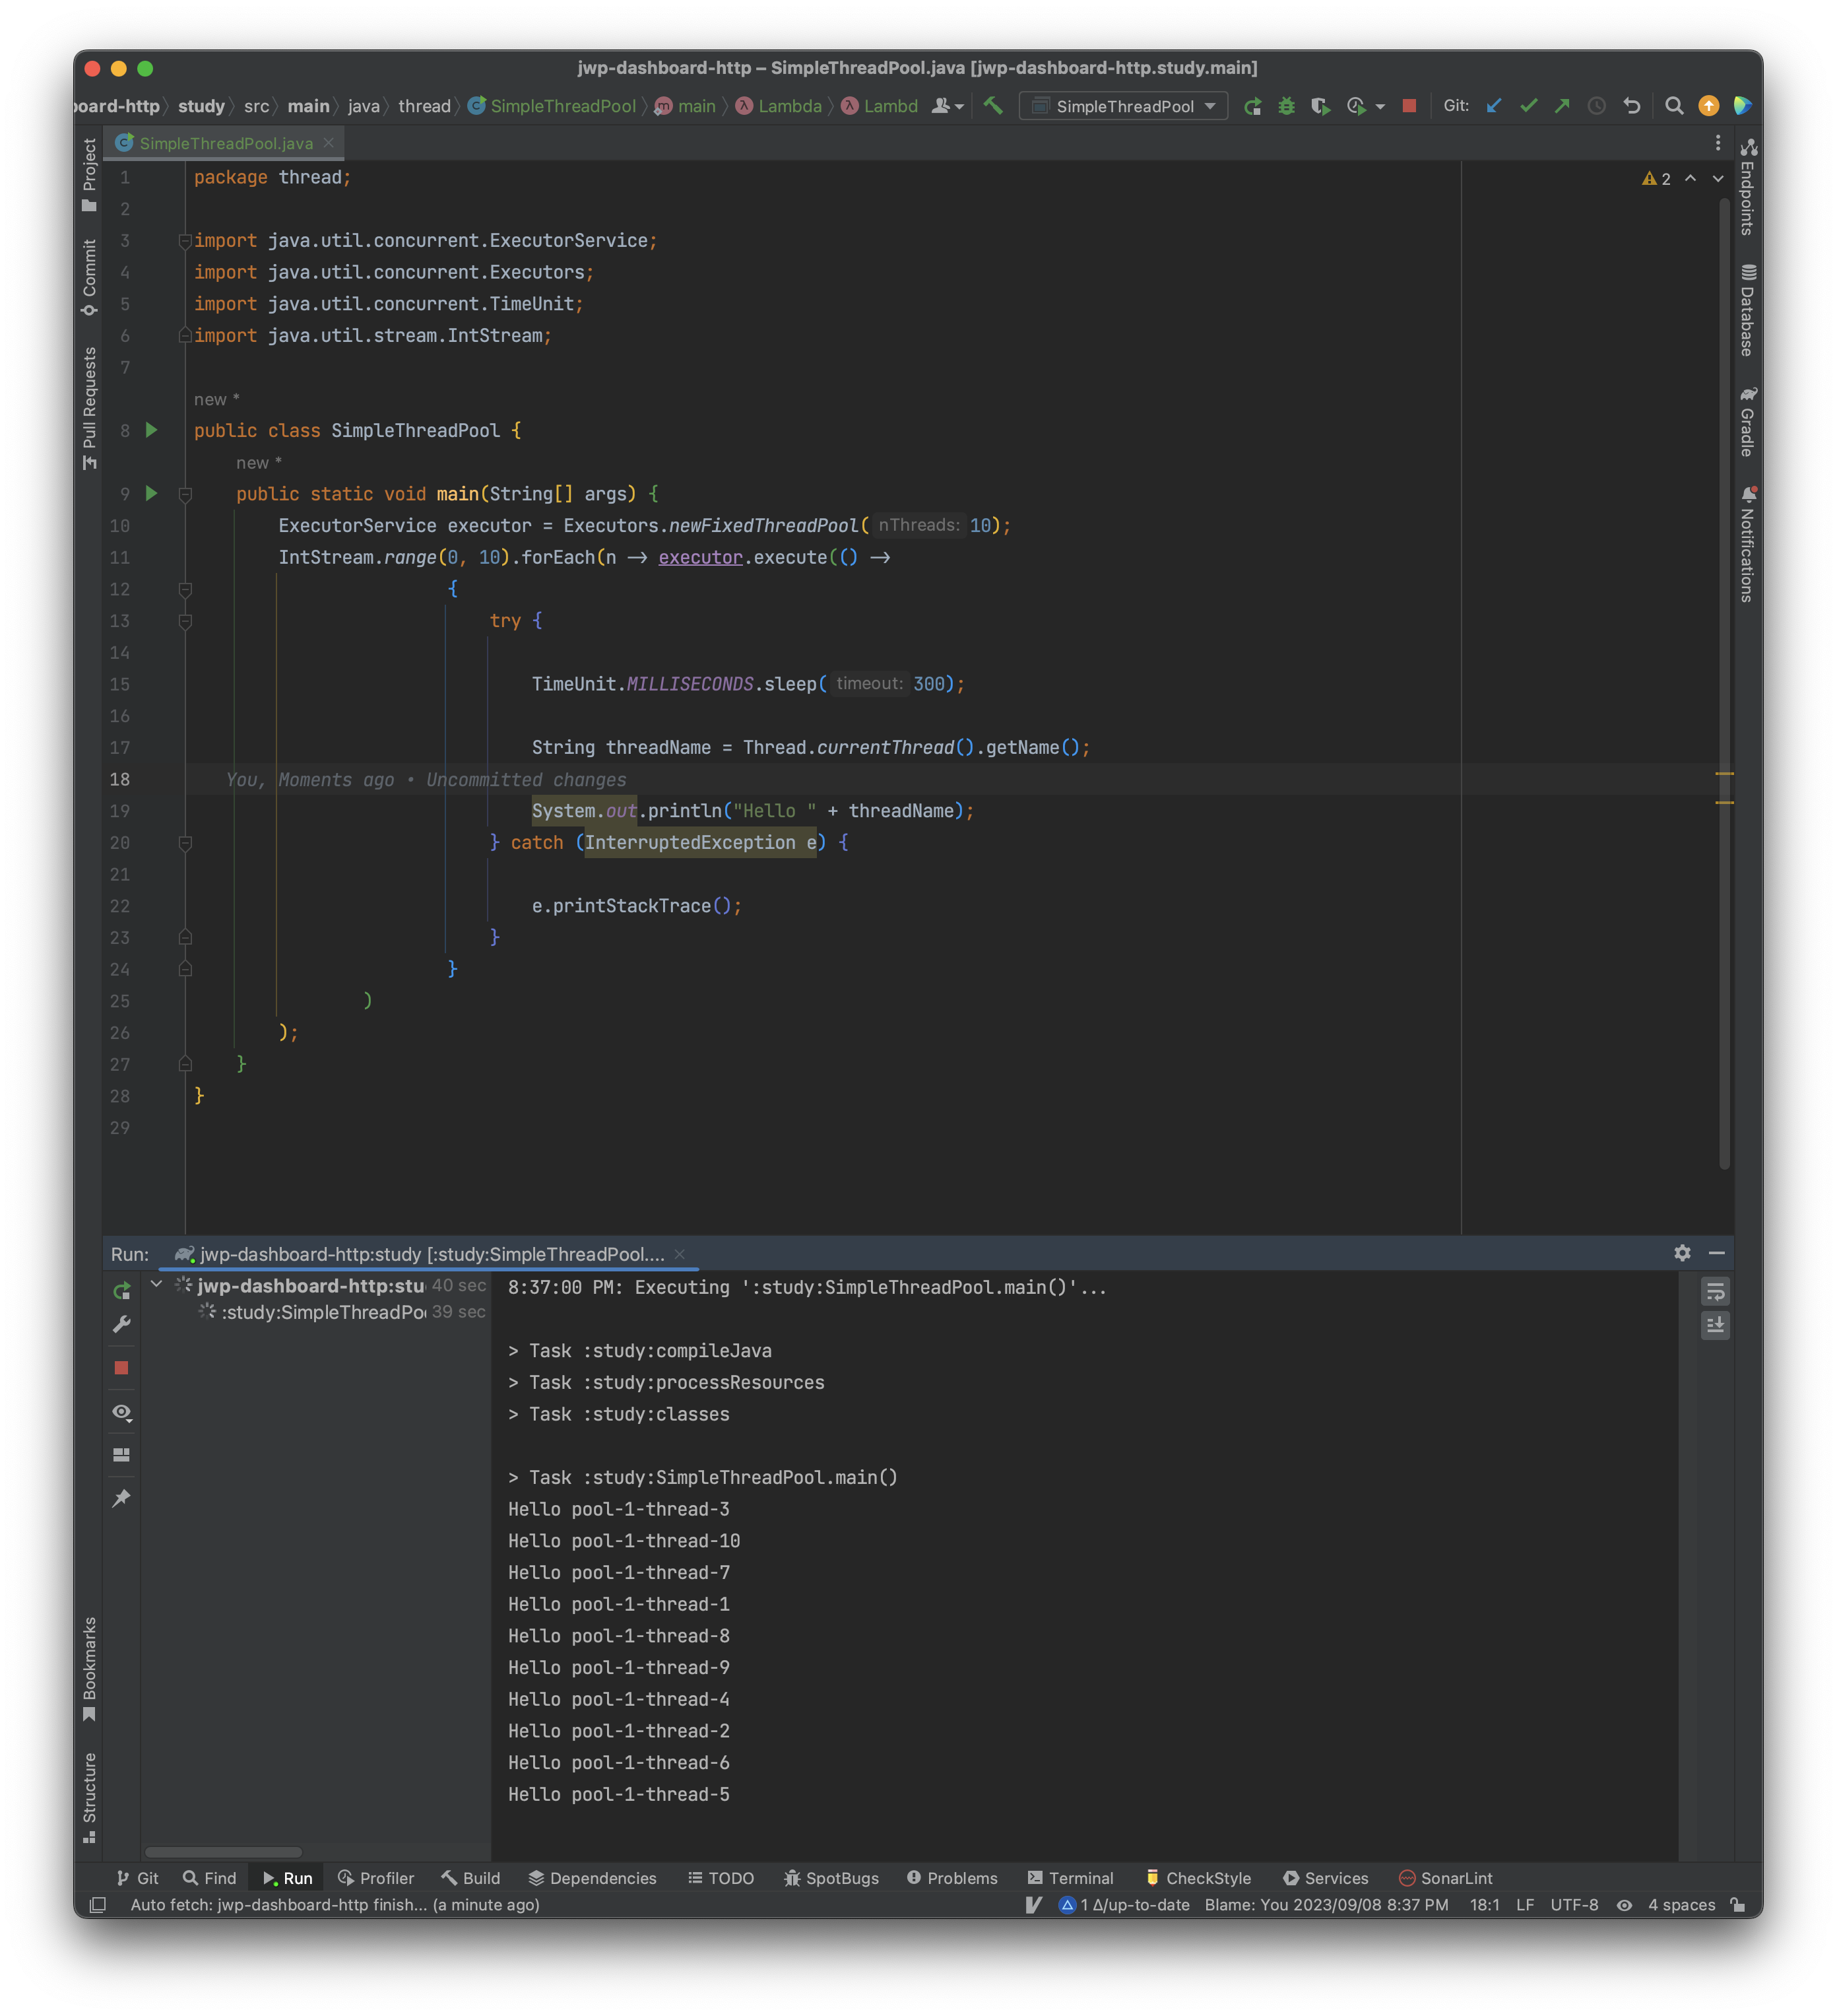Toggle soft-wrap in the console output
This screenshot has height=2016, width=1837.
(x=1715, y=1292)
